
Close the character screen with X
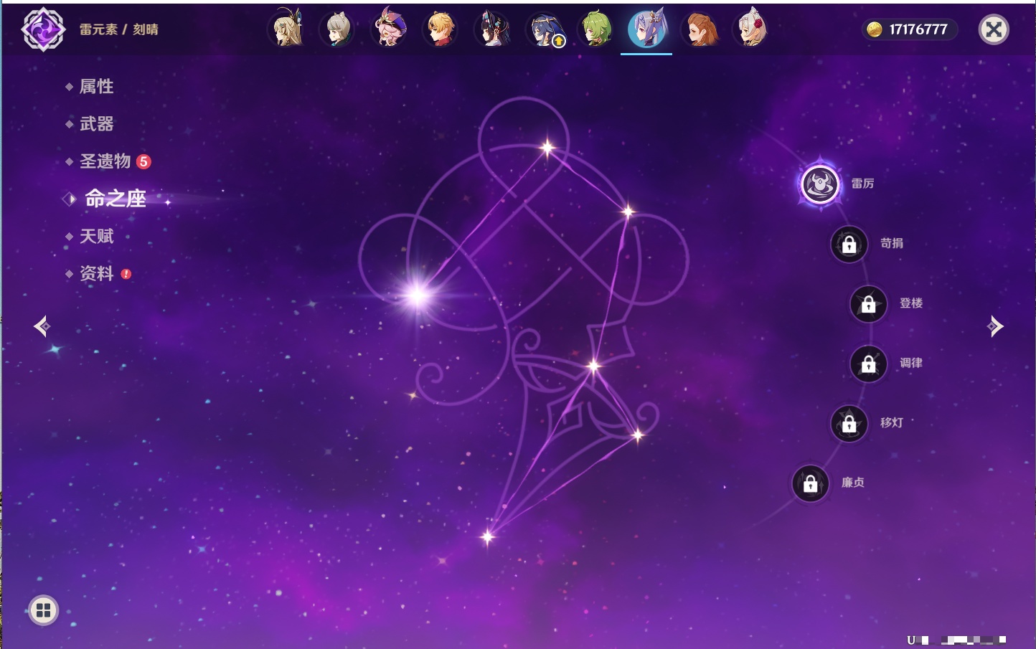[994, 29]
